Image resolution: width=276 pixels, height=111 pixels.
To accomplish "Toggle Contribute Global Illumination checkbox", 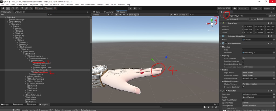I will (x=243, y=64).
